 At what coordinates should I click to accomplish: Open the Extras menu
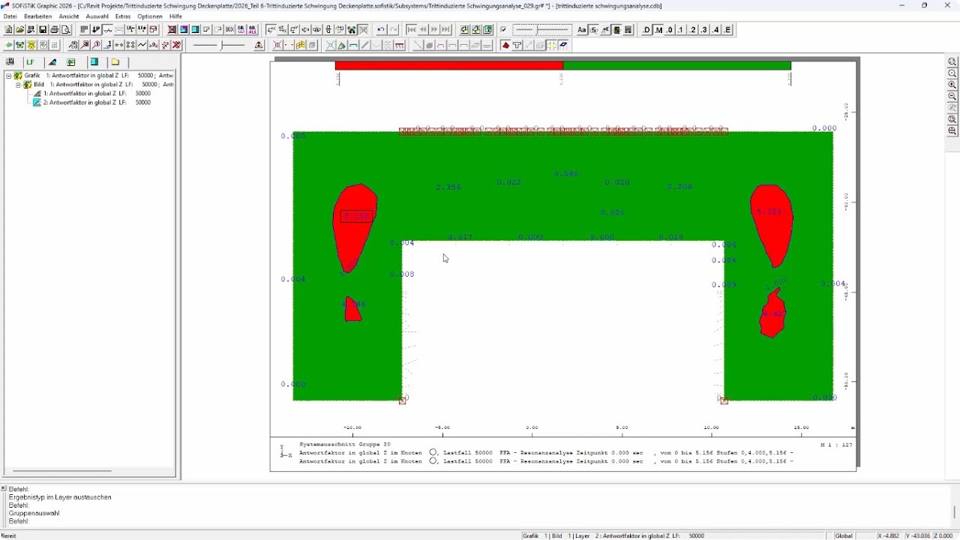click(123, 16)
